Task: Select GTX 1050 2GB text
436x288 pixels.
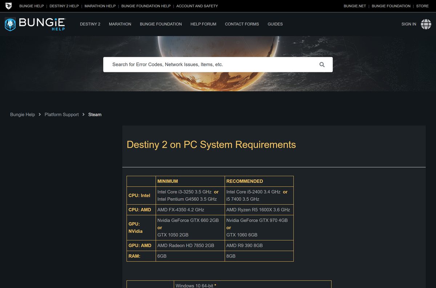Action: coord(173,235)
